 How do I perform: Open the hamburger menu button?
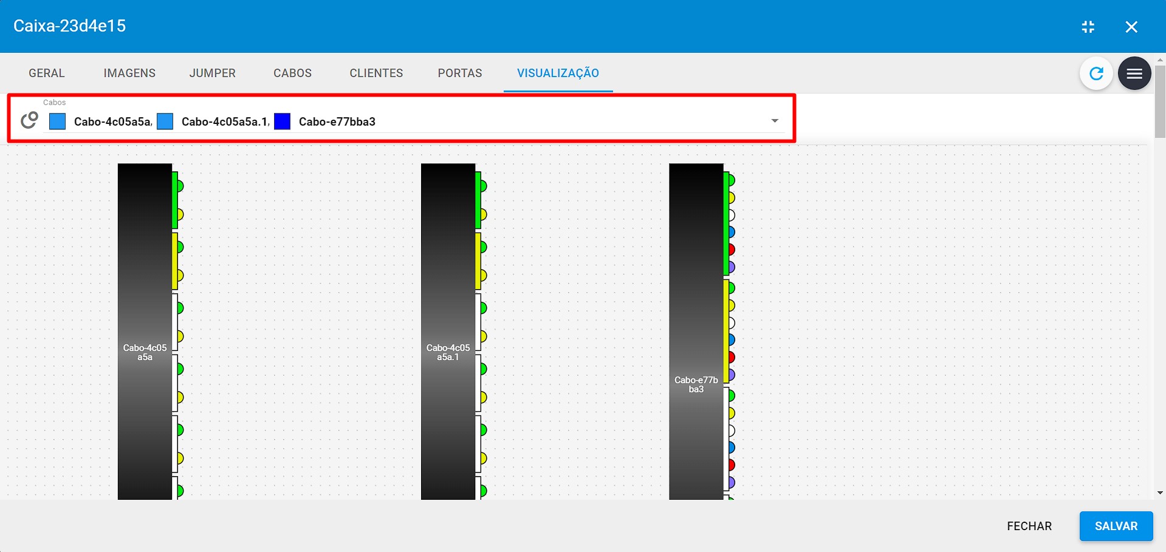pos(1134,73)
